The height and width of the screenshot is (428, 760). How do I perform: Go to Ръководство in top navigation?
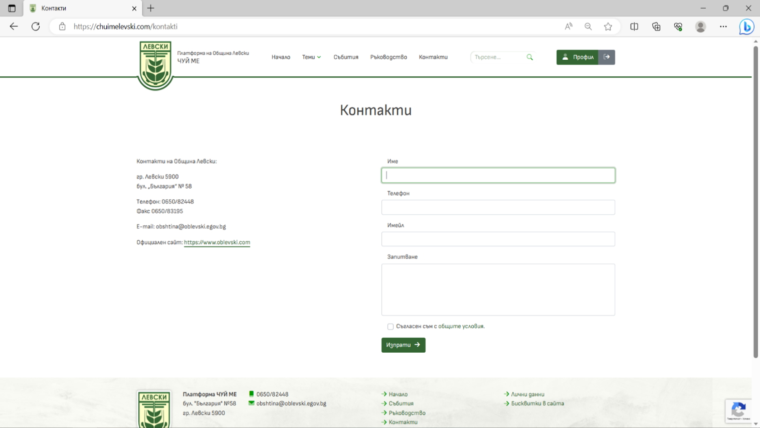click(389, 57)
